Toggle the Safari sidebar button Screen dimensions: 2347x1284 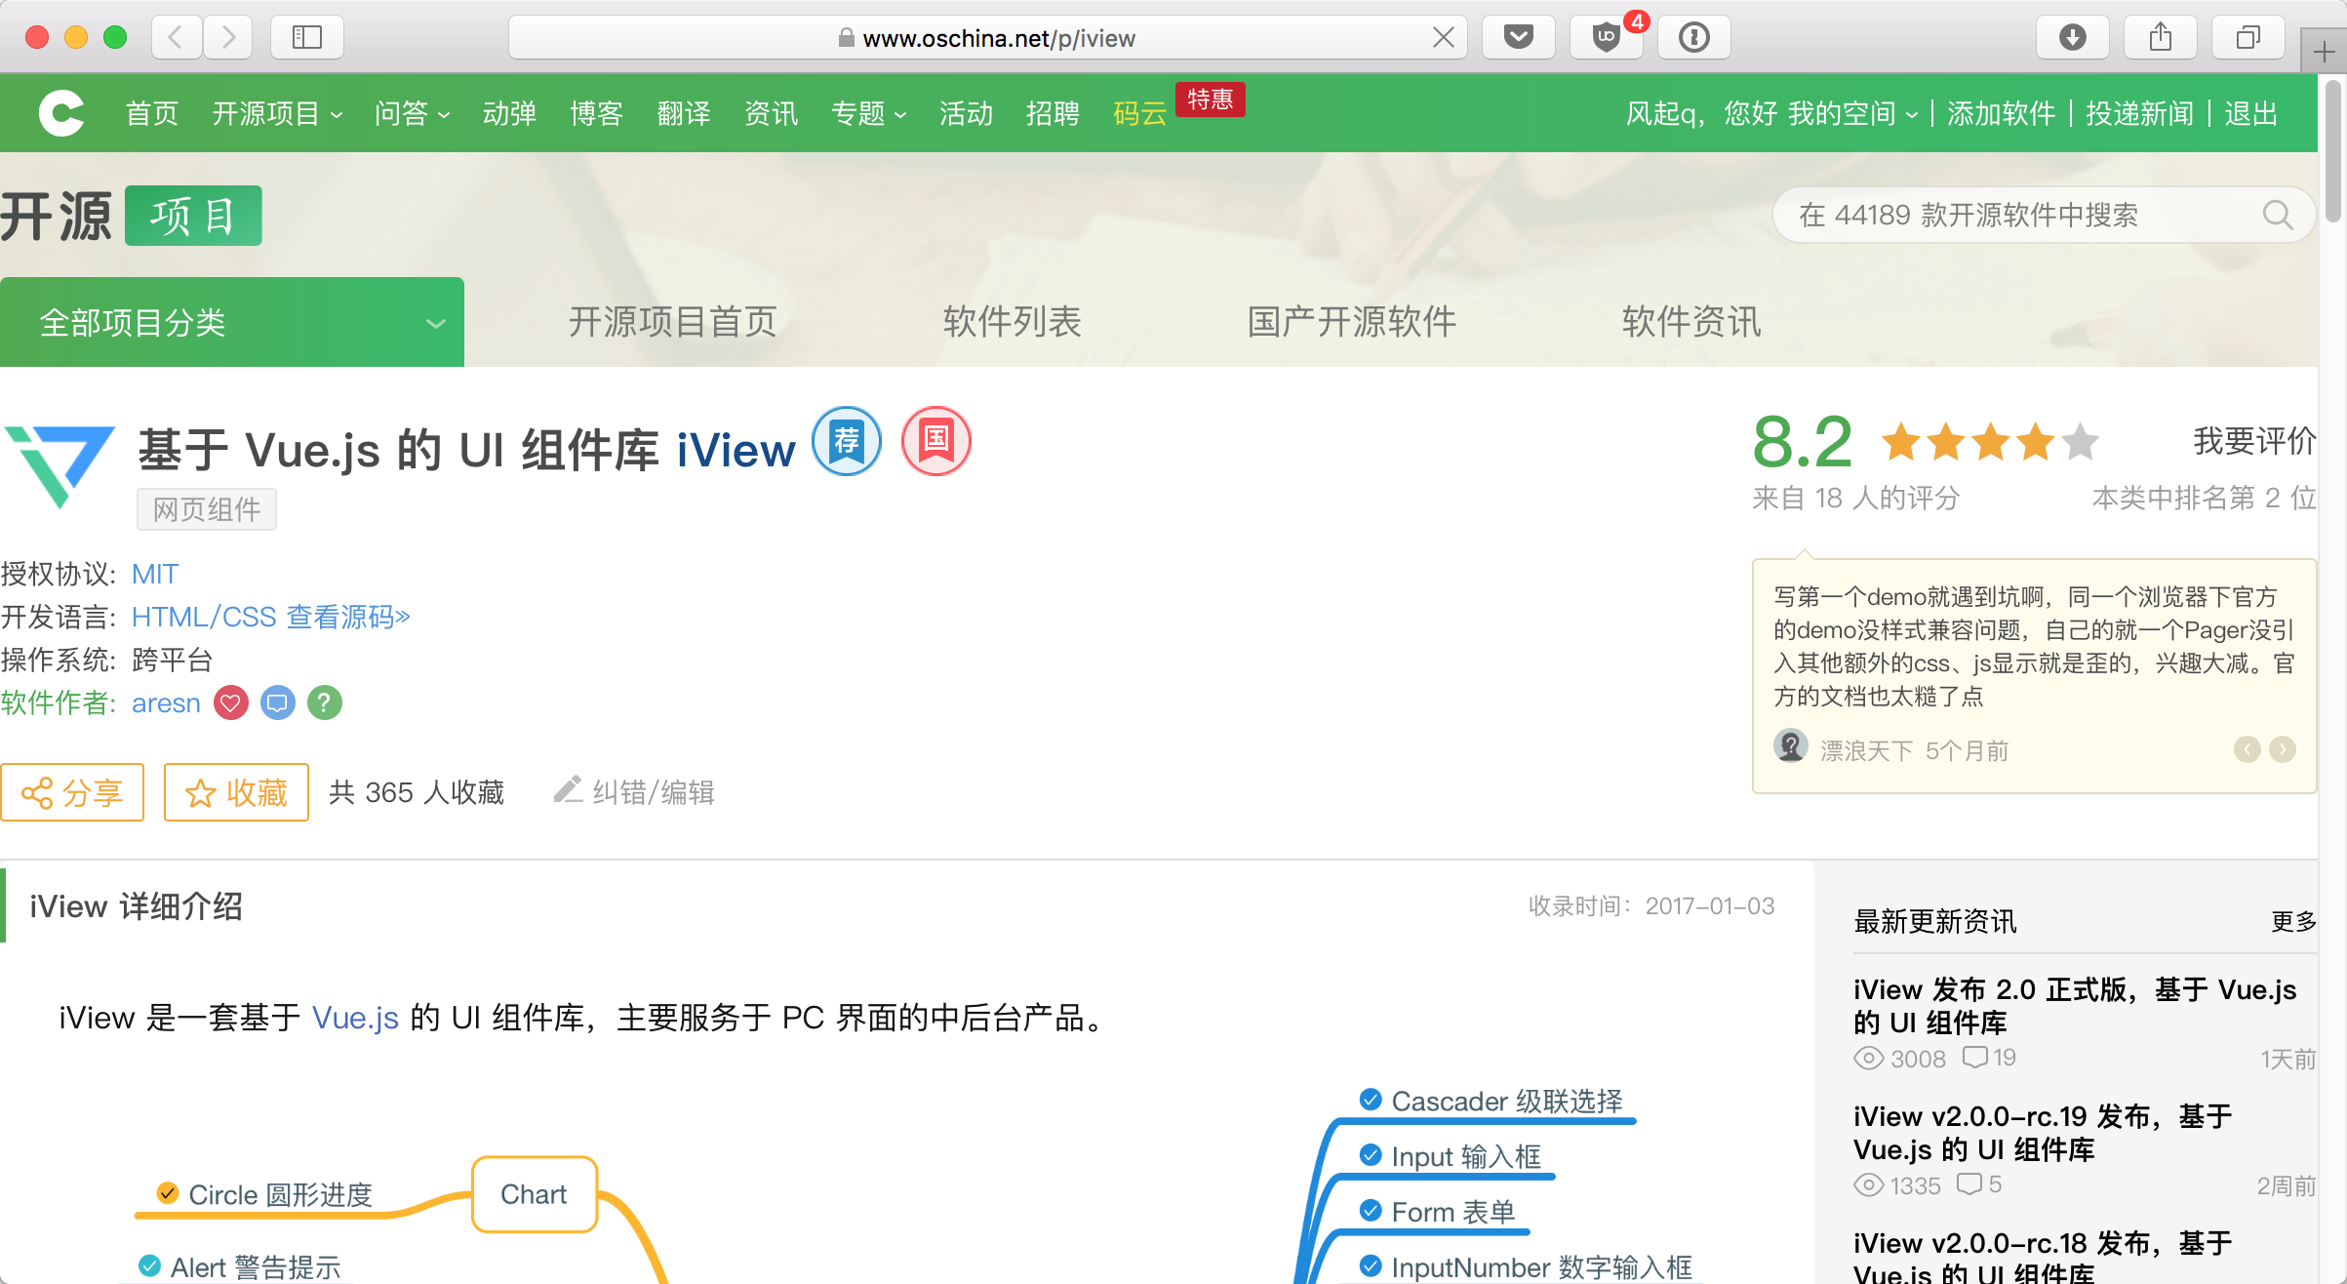click(307, 38)
